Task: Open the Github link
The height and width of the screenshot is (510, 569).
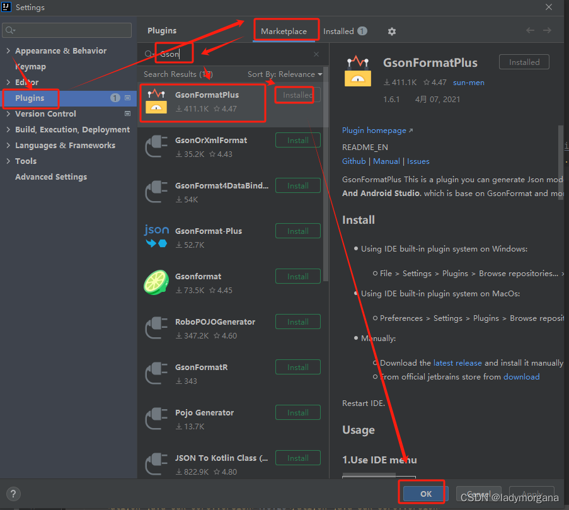Action: (353, 161)
